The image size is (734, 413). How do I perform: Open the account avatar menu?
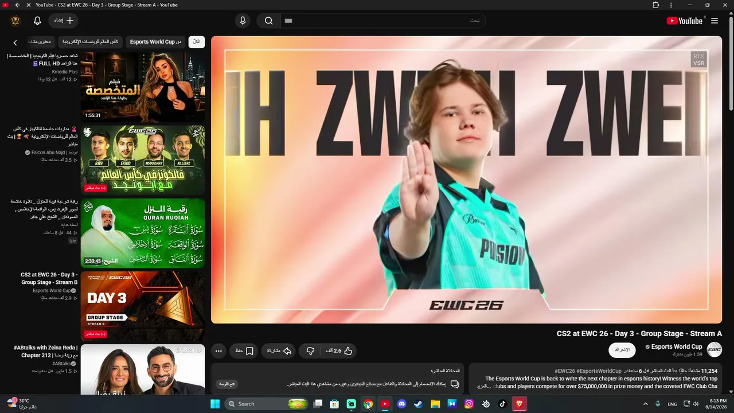pyautogui.click(x=15, y=21)
